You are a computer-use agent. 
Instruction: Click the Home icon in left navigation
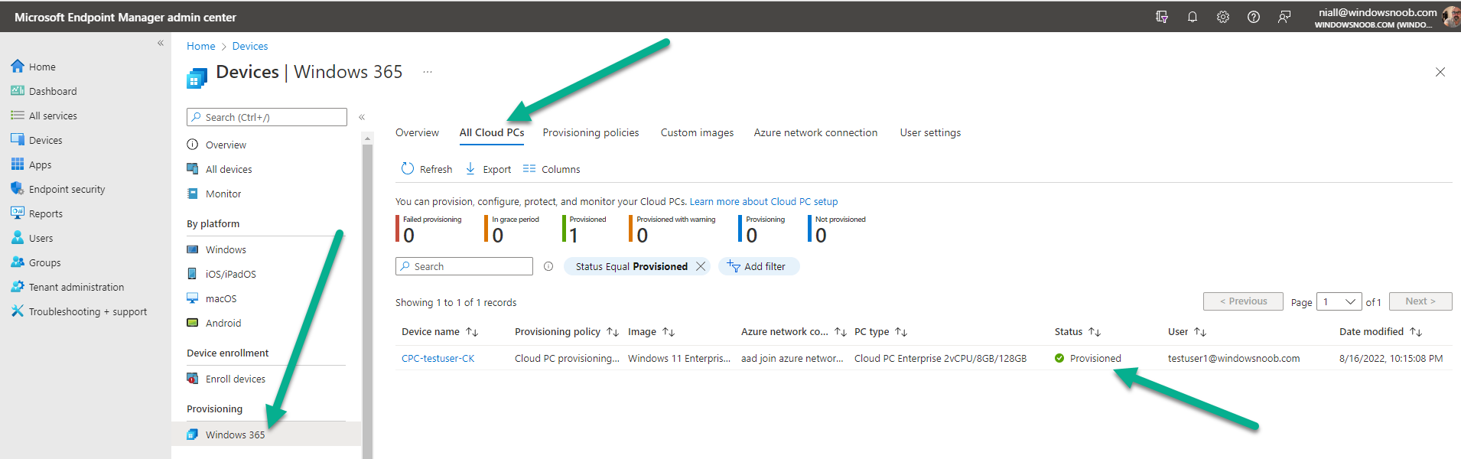[x=18, y=67]
